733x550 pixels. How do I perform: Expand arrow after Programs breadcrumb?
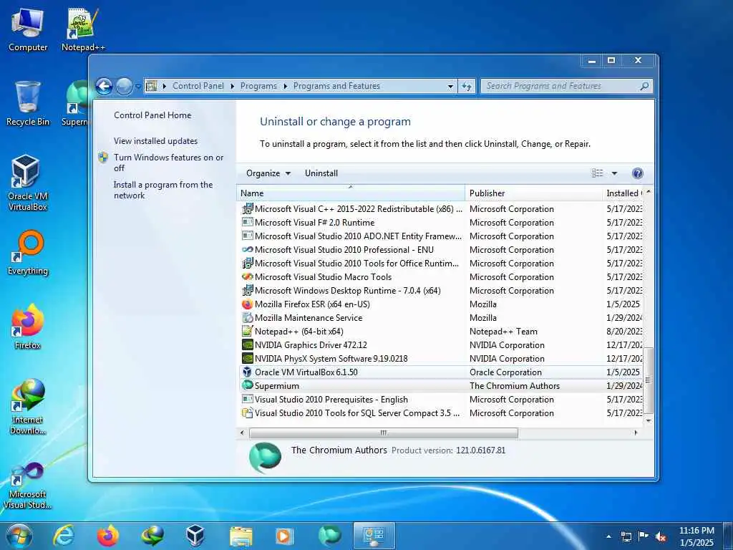click(285, 87)
